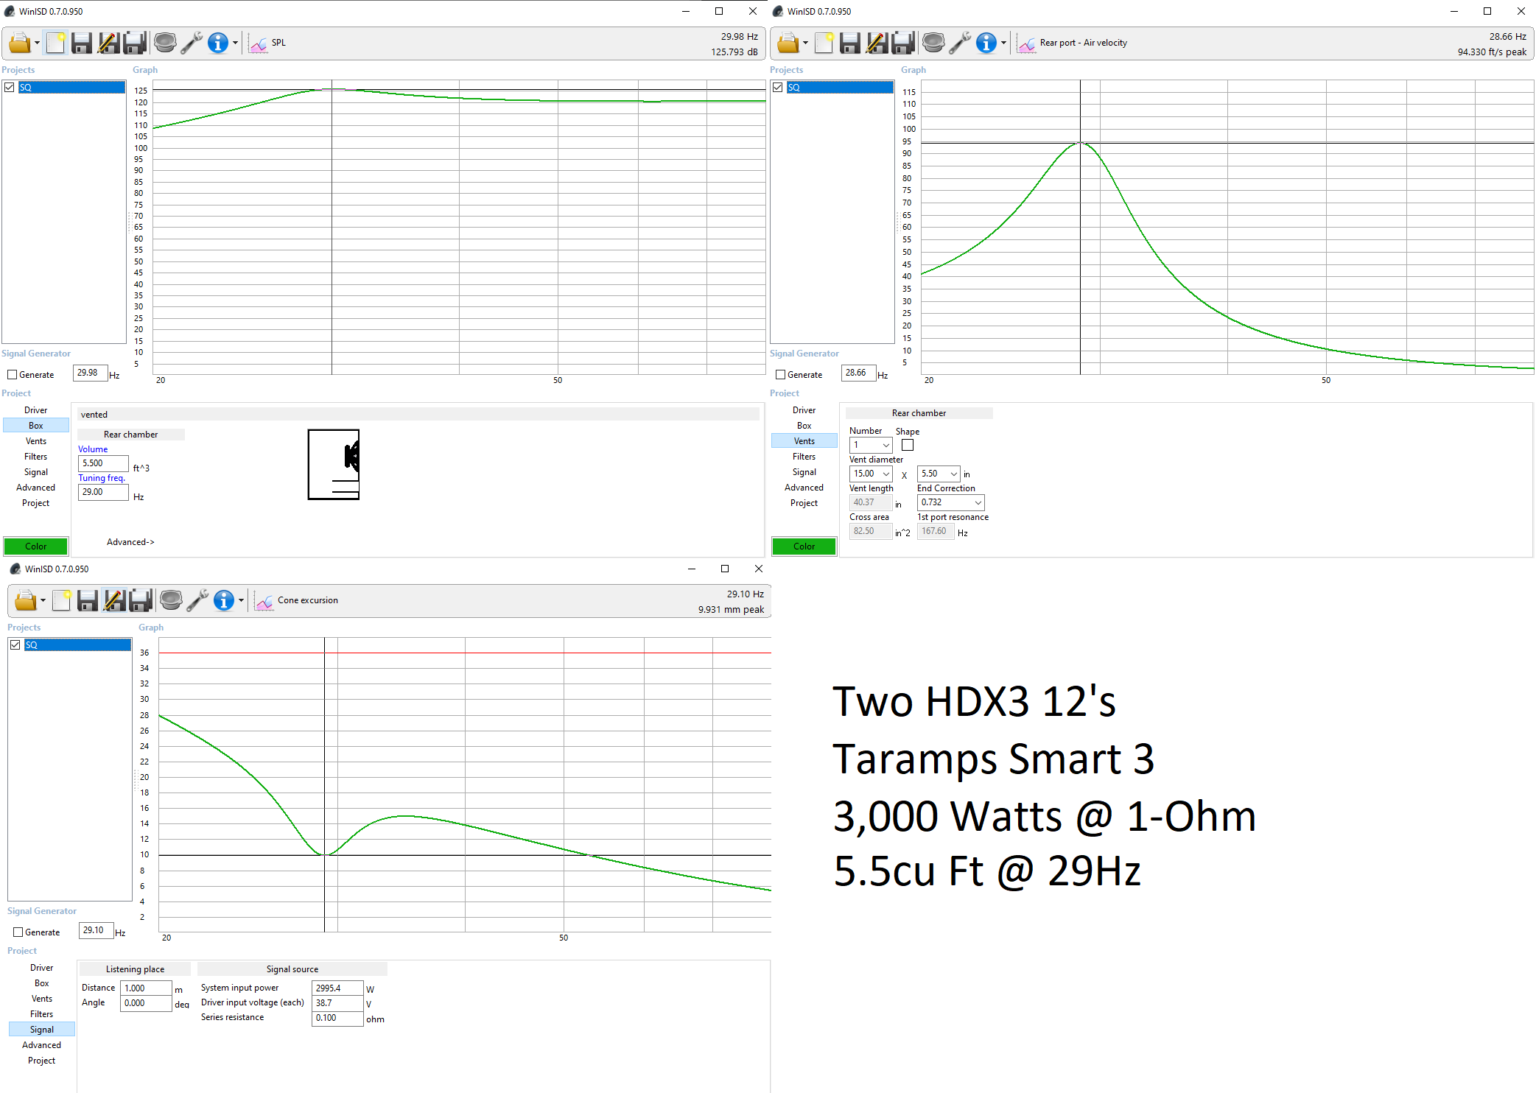This screenshot has width=1536, height=1093.
Task: Click single floppy Save icon in Cone excursion window
Action: pyautogui.click(x=88, y=600)
